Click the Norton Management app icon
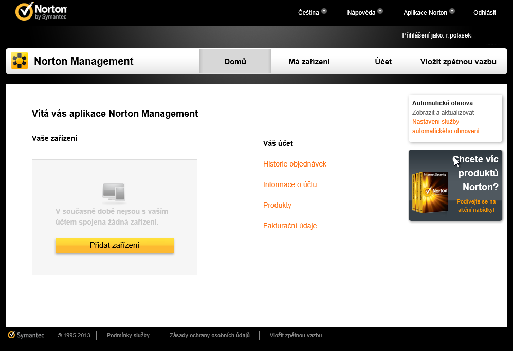The image size is (513, 351). point(20,61)
